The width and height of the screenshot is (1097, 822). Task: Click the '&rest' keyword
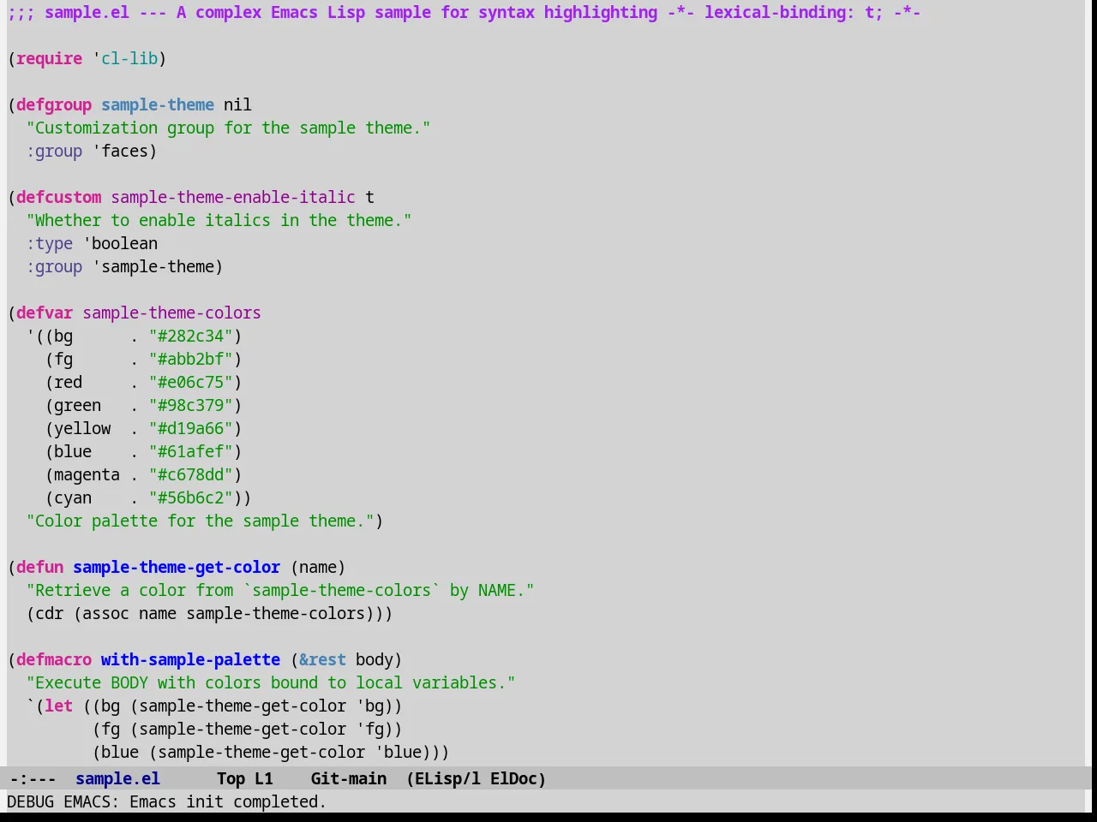(322, 659)
